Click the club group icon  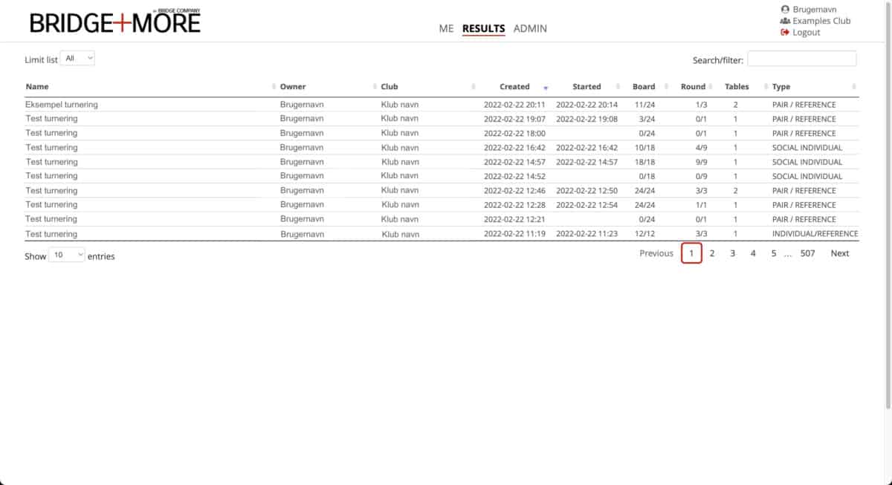[785, 21]
